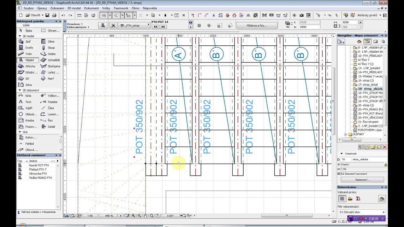Pick the Dveře door tool
This screenshot has height=227, width=404.
[26, 48]
